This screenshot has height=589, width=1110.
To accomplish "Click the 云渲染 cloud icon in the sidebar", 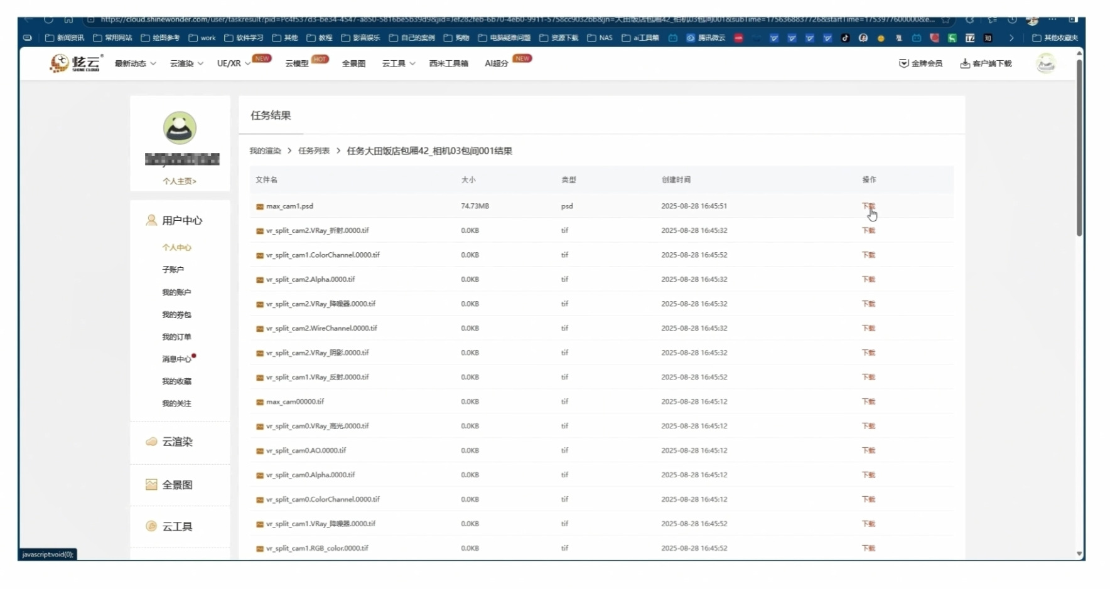I will pos(151,442).
